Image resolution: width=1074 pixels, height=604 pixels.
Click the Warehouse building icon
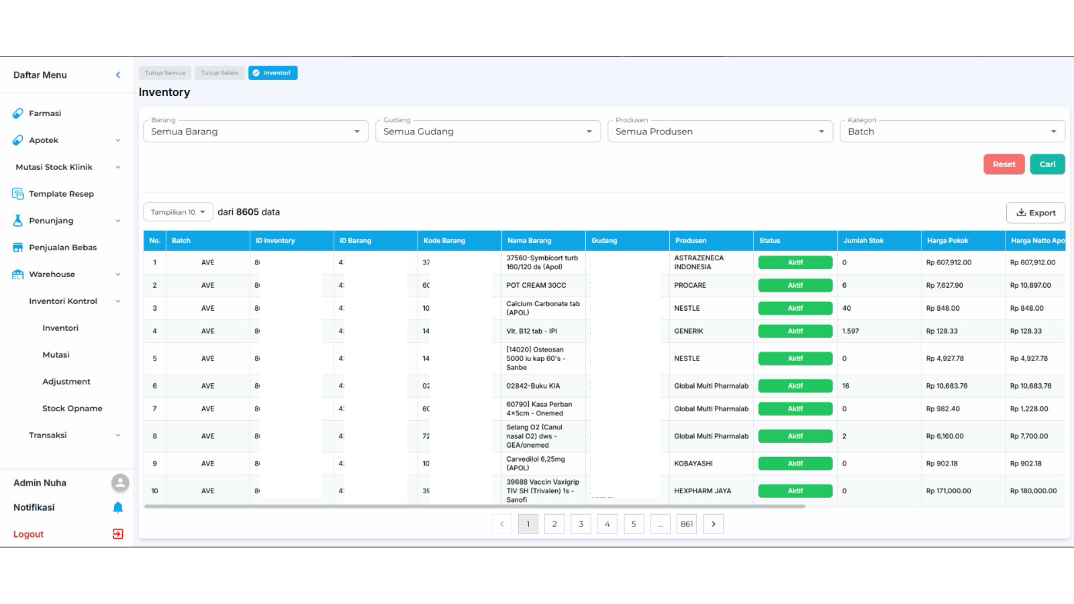pos(18,274)
